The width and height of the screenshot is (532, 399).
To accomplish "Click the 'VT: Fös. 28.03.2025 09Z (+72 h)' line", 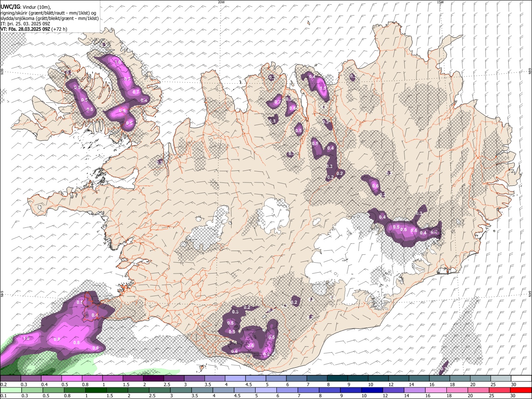I will coord(34,29).
